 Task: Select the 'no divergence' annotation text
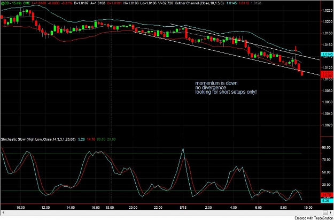click(211, 87)
